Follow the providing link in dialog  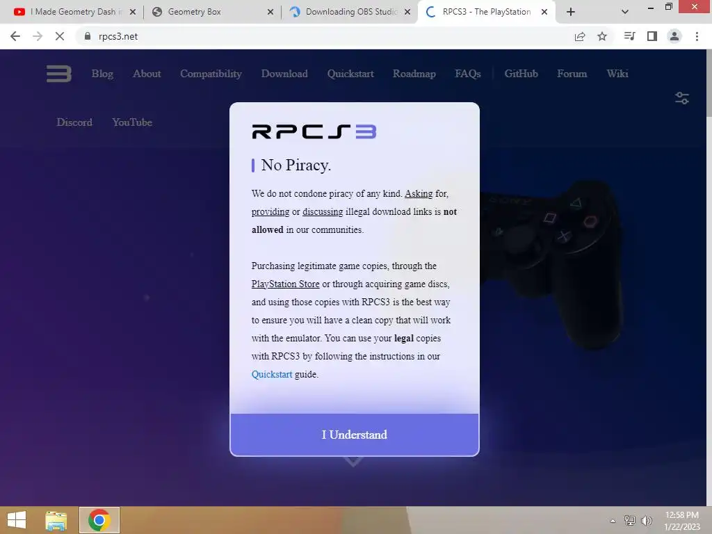coord(270,212)
